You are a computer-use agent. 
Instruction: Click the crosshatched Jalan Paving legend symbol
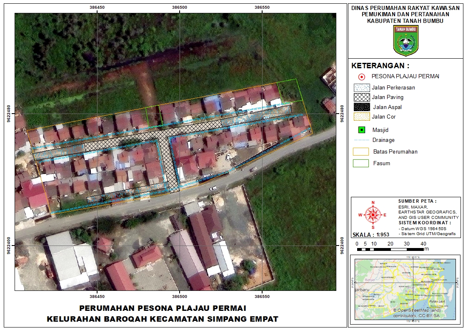[361, 97]
